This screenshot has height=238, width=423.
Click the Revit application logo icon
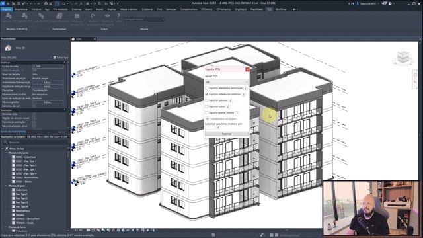tap(3, 3)
